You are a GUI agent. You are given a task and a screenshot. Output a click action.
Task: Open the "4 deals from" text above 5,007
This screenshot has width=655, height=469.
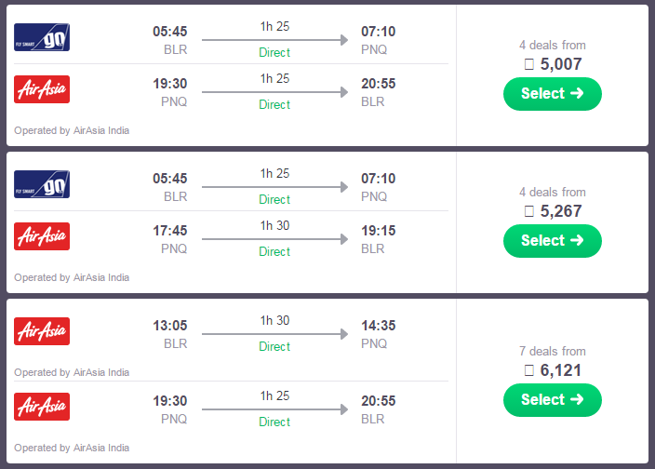(x=553, y=45)
